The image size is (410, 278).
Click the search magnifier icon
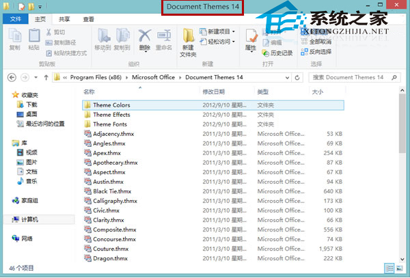394,77
